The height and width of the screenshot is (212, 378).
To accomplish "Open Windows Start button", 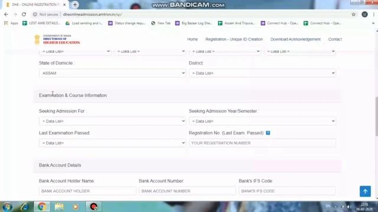I will pyautogui.click(x=7, y=207).
